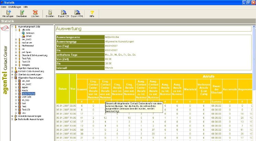Expand the mail an aw node
Image resolution: width=256 pixels, height=141 pixels.
(x=16, y=43)
